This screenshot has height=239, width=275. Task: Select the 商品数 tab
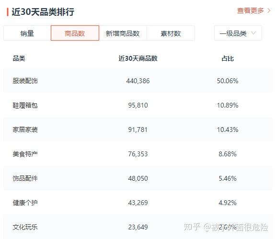(x=75, y=33)
